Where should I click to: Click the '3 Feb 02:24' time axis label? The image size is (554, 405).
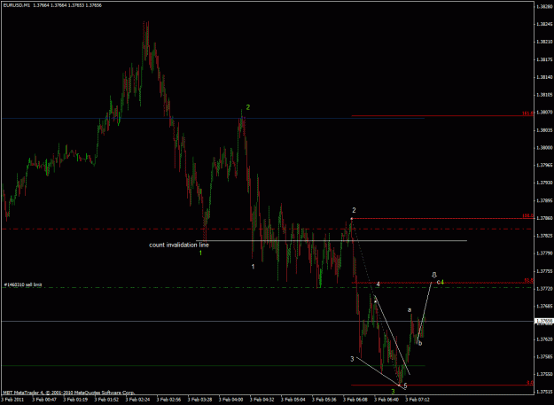tap(137, 400)
